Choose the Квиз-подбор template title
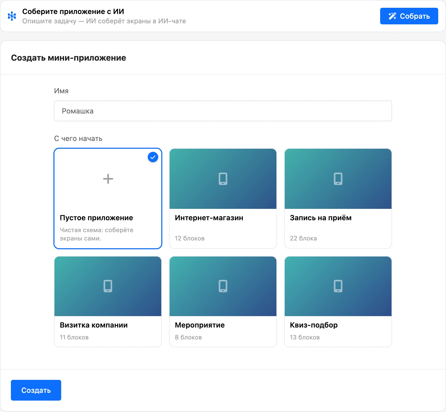Image resolution: width=446 pixels, height=412 pixels. click(314, 325)
